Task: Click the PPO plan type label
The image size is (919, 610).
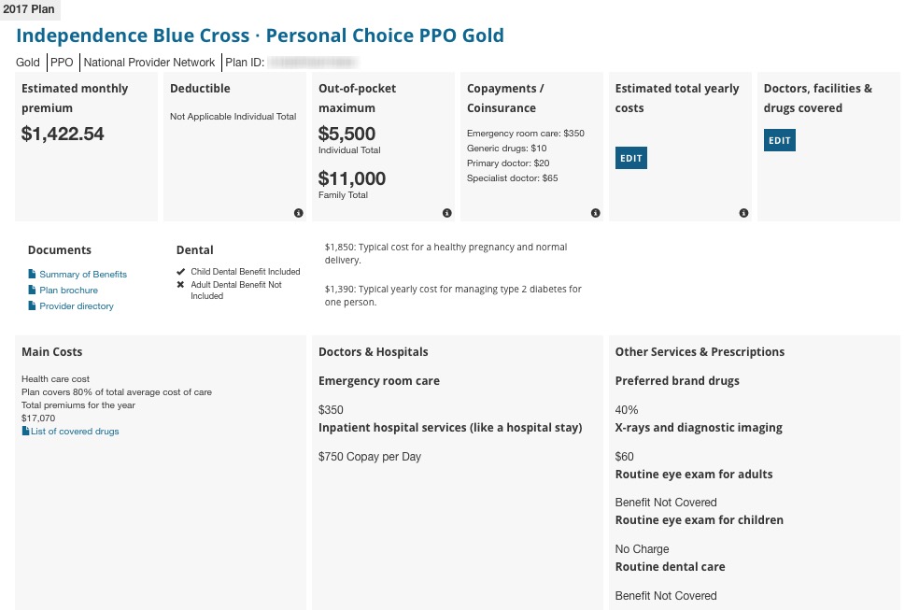Action: 62,63
